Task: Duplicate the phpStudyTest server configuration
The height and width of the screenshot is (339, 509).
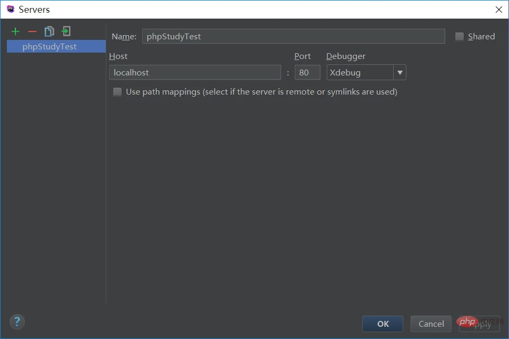Action: point(49,31)
